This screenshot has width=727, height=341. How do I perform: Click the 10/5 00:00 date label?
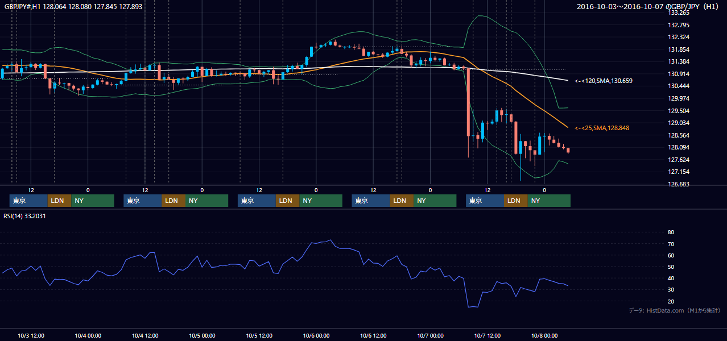click(x=202, y=336)
